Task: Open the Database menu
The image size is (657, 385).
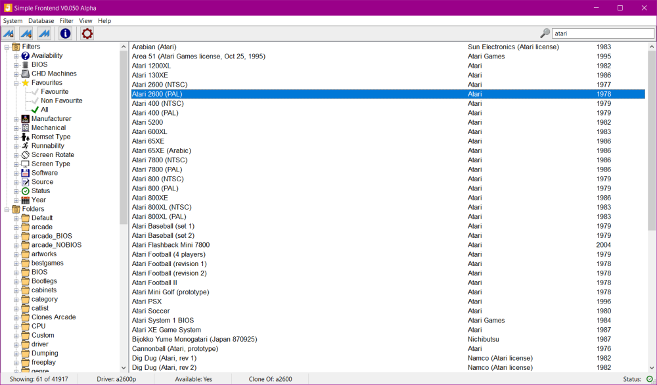Action: tap(41, 21)
